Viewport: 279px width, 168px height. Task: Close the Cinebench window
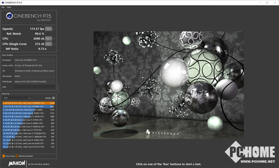[x=274, y=2]
